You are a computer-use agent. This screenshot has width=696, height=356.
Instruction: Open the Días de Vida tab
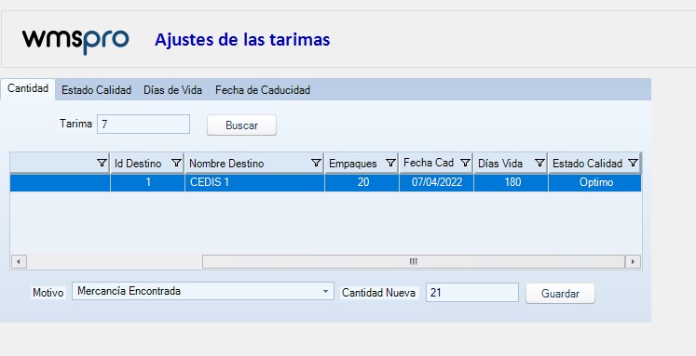point(172,90)
